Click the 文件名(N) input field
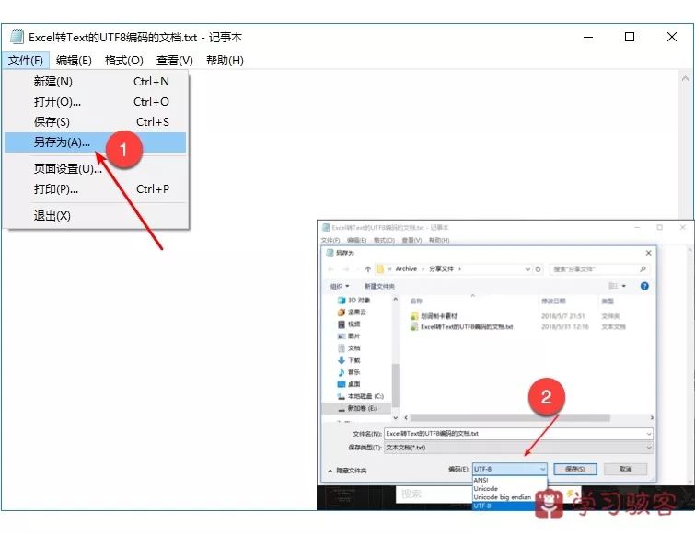 515,434
